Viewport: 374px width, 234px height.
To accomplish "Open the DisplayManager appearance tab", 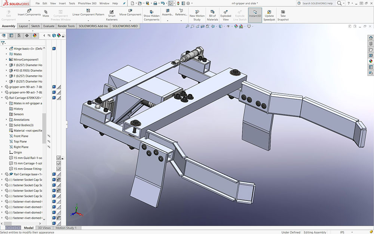I will click(x=35, y=36).
